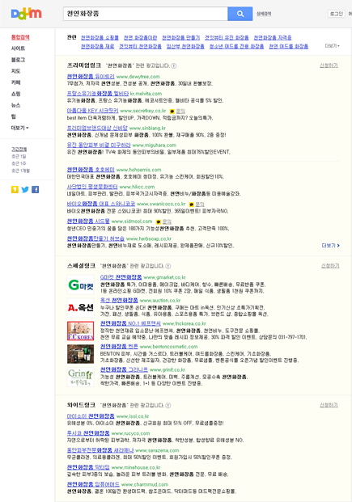Open the gmarket.co.kr ad title link
Screen dimensions: 352x502
121,277
